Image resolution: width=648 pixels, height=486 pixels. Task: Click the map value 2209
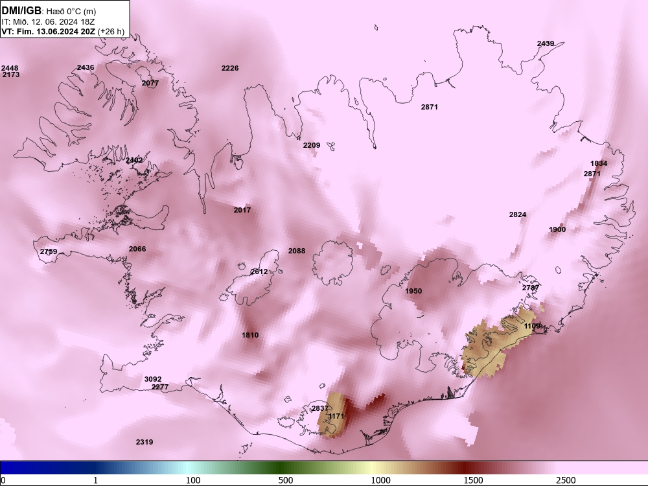pos(312,145)
